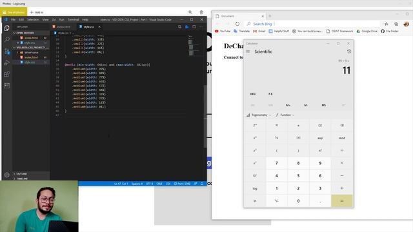This screenshot has height=232, width=413.
Task: Click the blue run icon in editor toolbar
Action: coord(187,27)
